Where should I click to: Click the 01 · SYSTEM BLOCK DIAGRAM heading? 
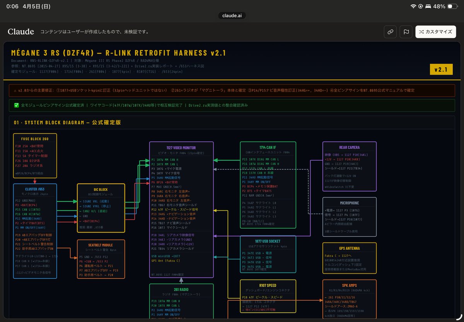(x=67, y=122)
